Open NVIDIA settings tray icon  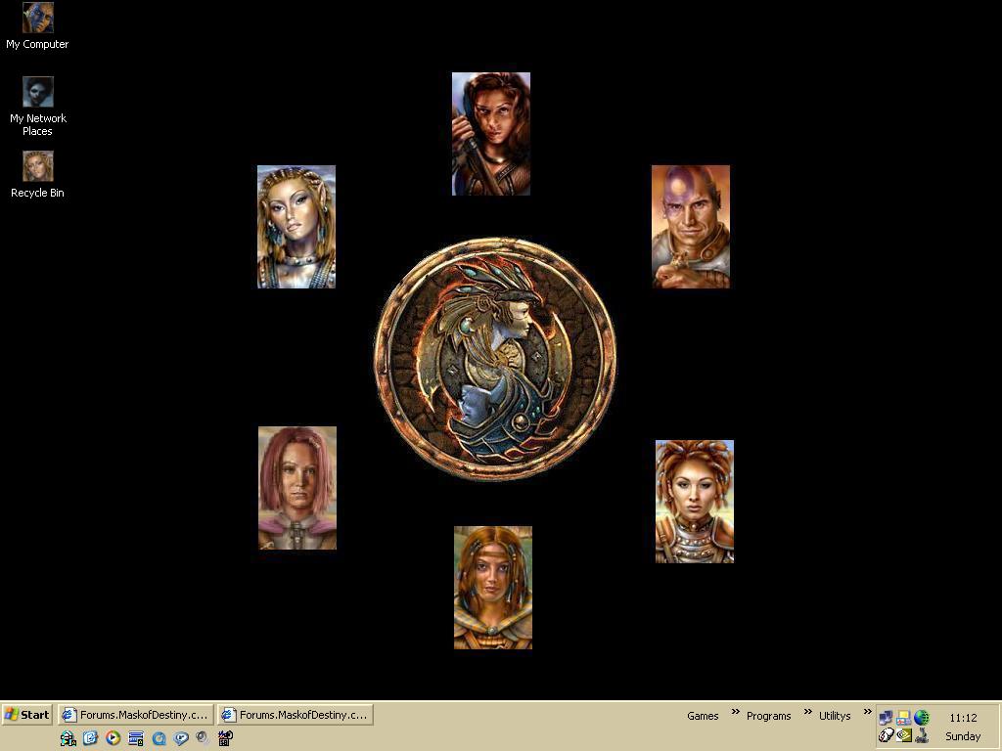[x=903, y=735]
